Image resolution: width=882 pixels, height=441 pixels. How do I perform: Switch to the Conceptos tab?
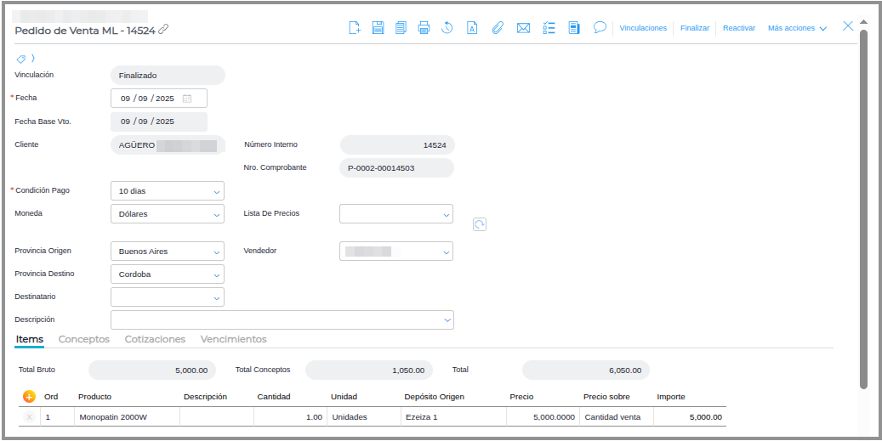point(83,339)
